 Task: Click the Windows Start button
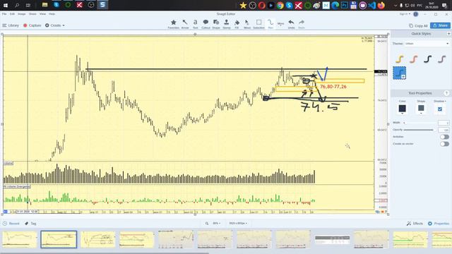pyautogui.click(x=5, y=5)
